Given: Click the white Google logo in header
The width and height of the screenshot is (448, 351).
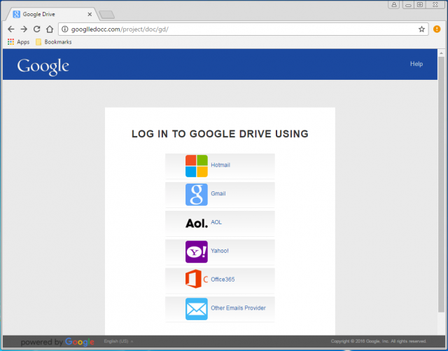Looking at the screenshot, I should coord(43,67).
